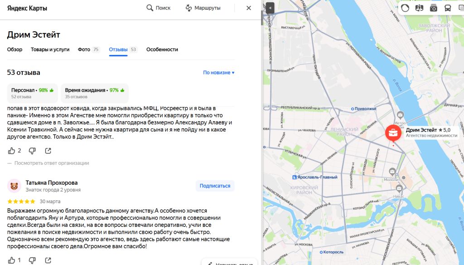Select the Дрим Эстейт map pin
This screenshot has height=265, width=464.
(x=393, y=133)
